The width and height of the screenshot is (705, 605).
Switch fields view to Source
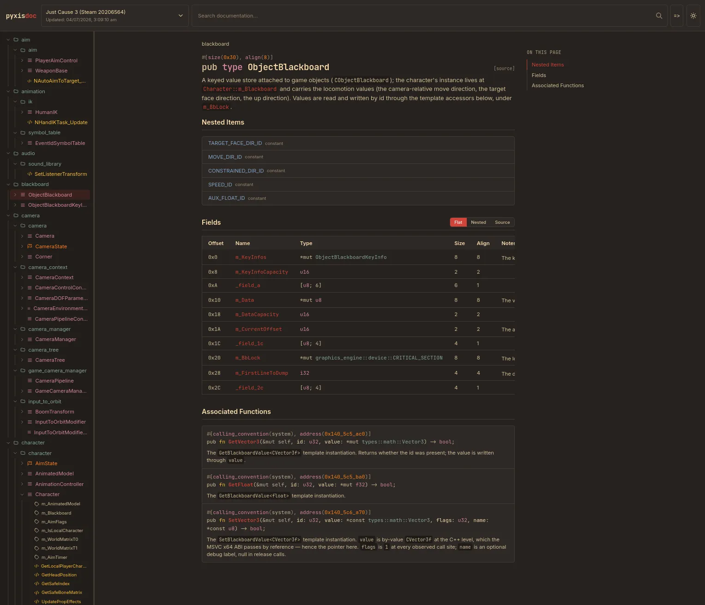click(502, 222)
